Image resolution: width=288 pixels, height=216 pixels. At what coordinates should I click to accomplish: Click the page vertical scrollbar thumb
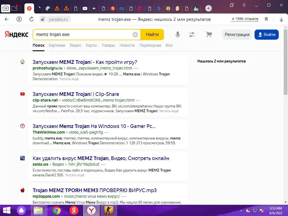[x=285, y=62]
